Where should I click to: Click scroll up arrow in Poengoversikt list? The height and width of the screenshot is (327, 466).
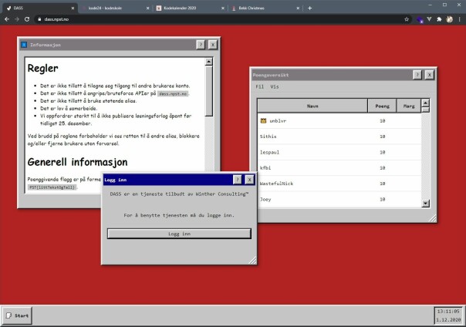coord(426,103)
